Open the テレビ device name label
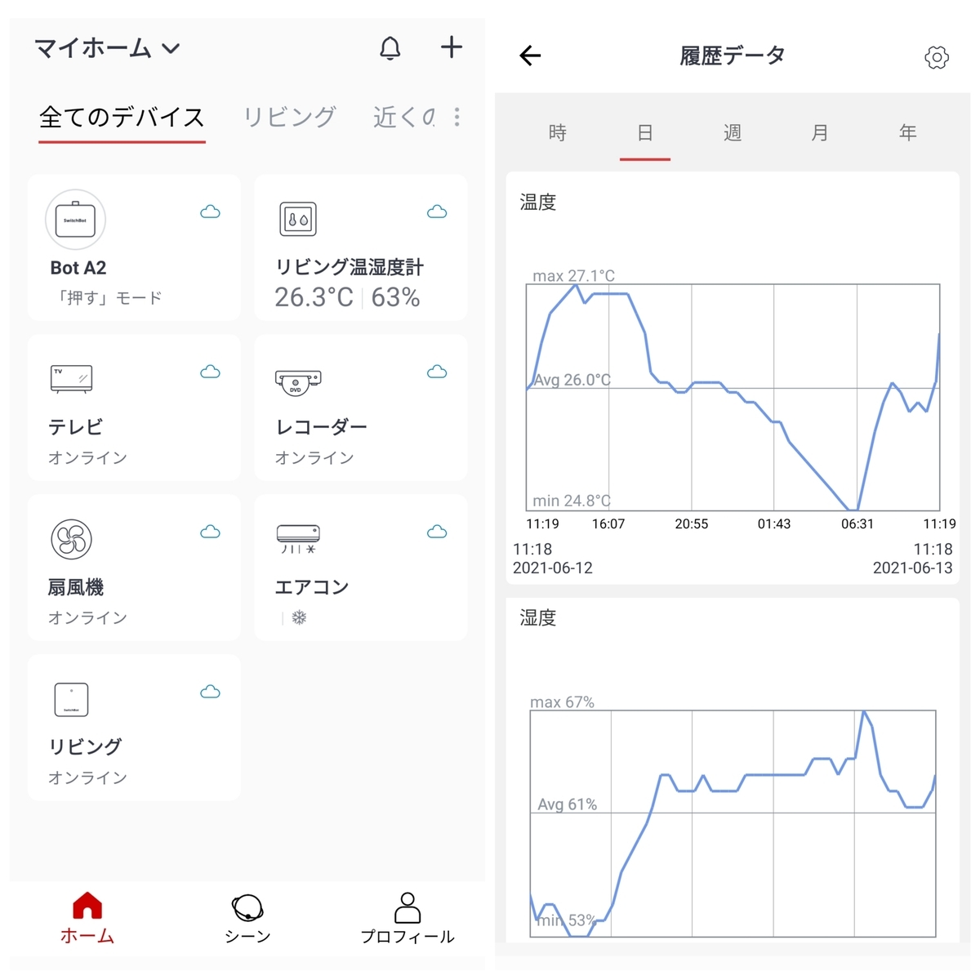 [x=75, y=427]
